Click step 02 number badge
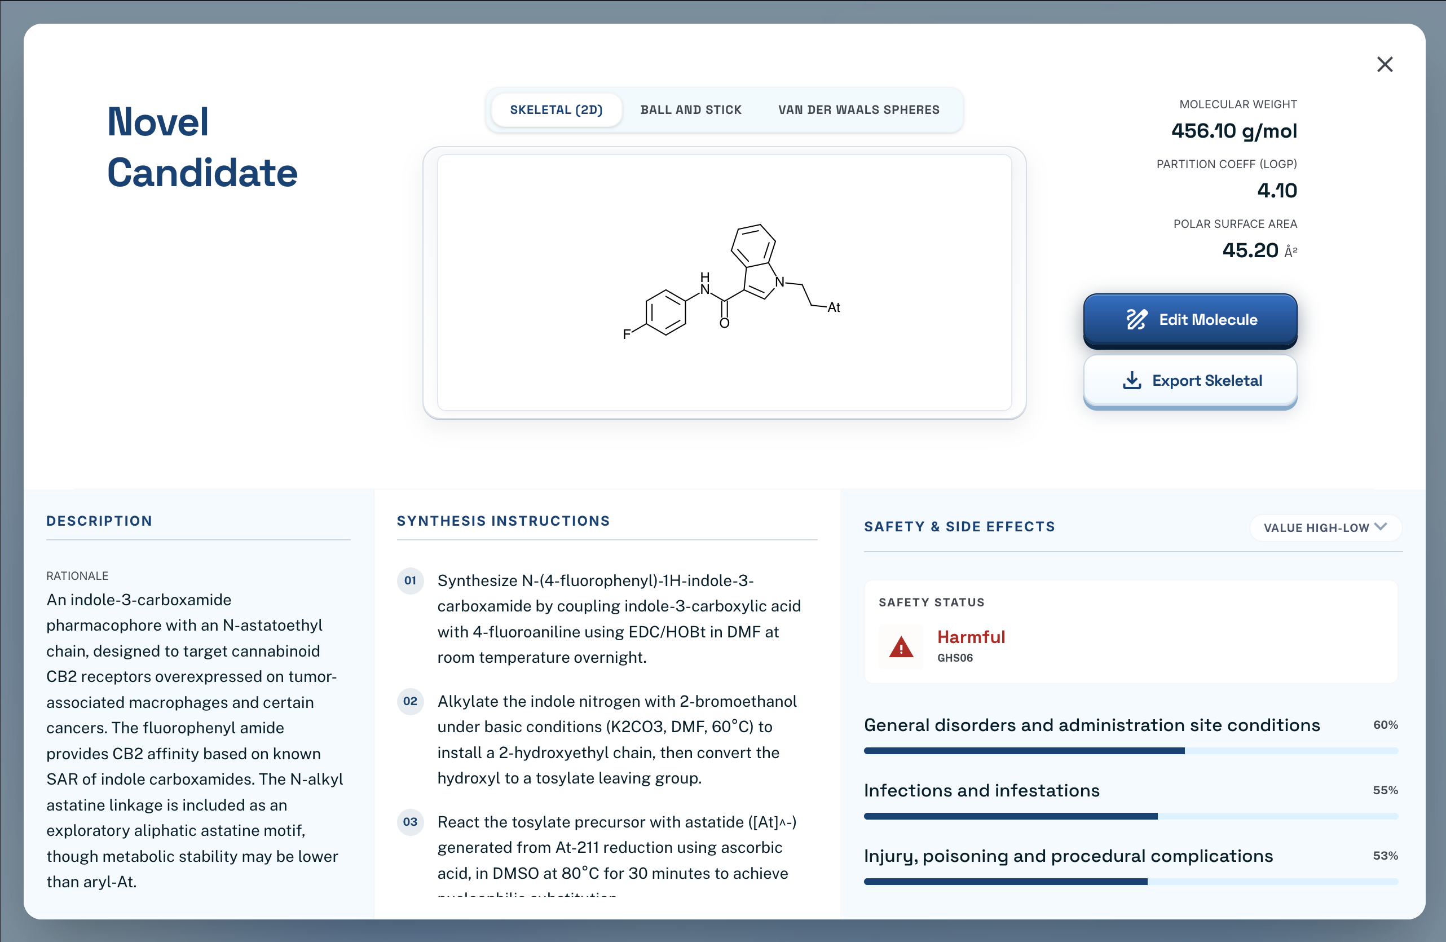This screenshot has height=942, width=1446. (410, 701)
